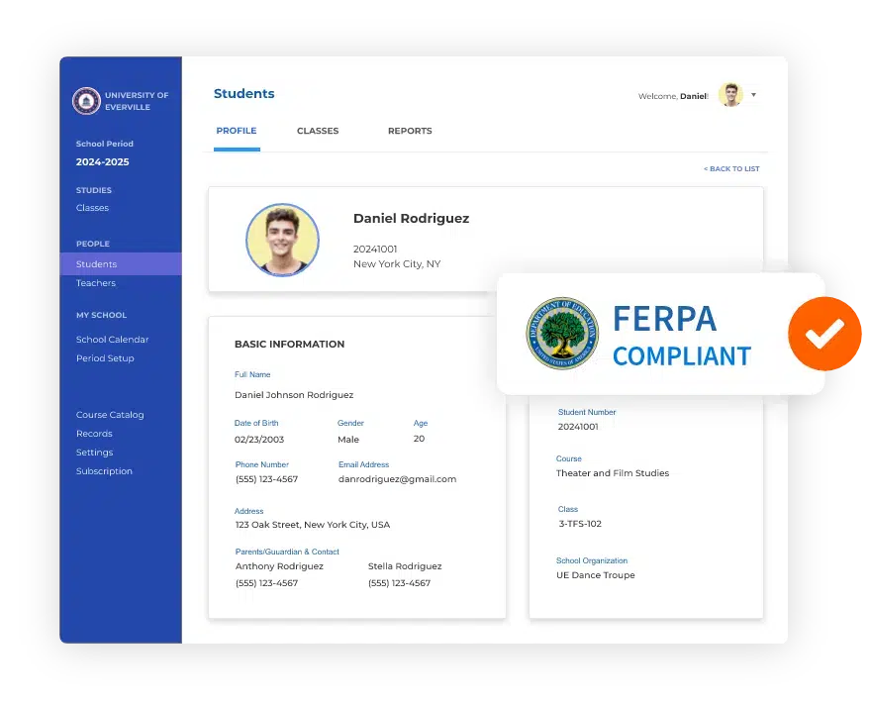The width and height of the screenshot is (870, 706).
Task: Click the Subscription sidebar entry
Action: click(104, 470)
